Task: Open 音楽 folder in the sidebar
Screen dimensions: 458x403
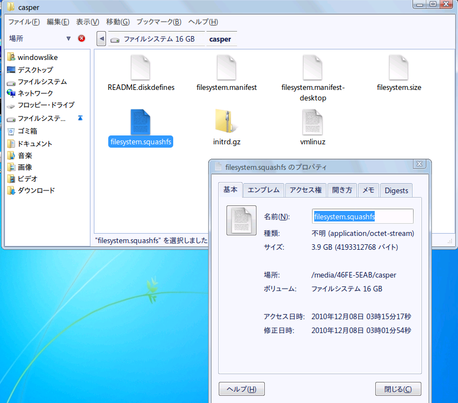Action: pyautogui.click(x=19, y=155)
